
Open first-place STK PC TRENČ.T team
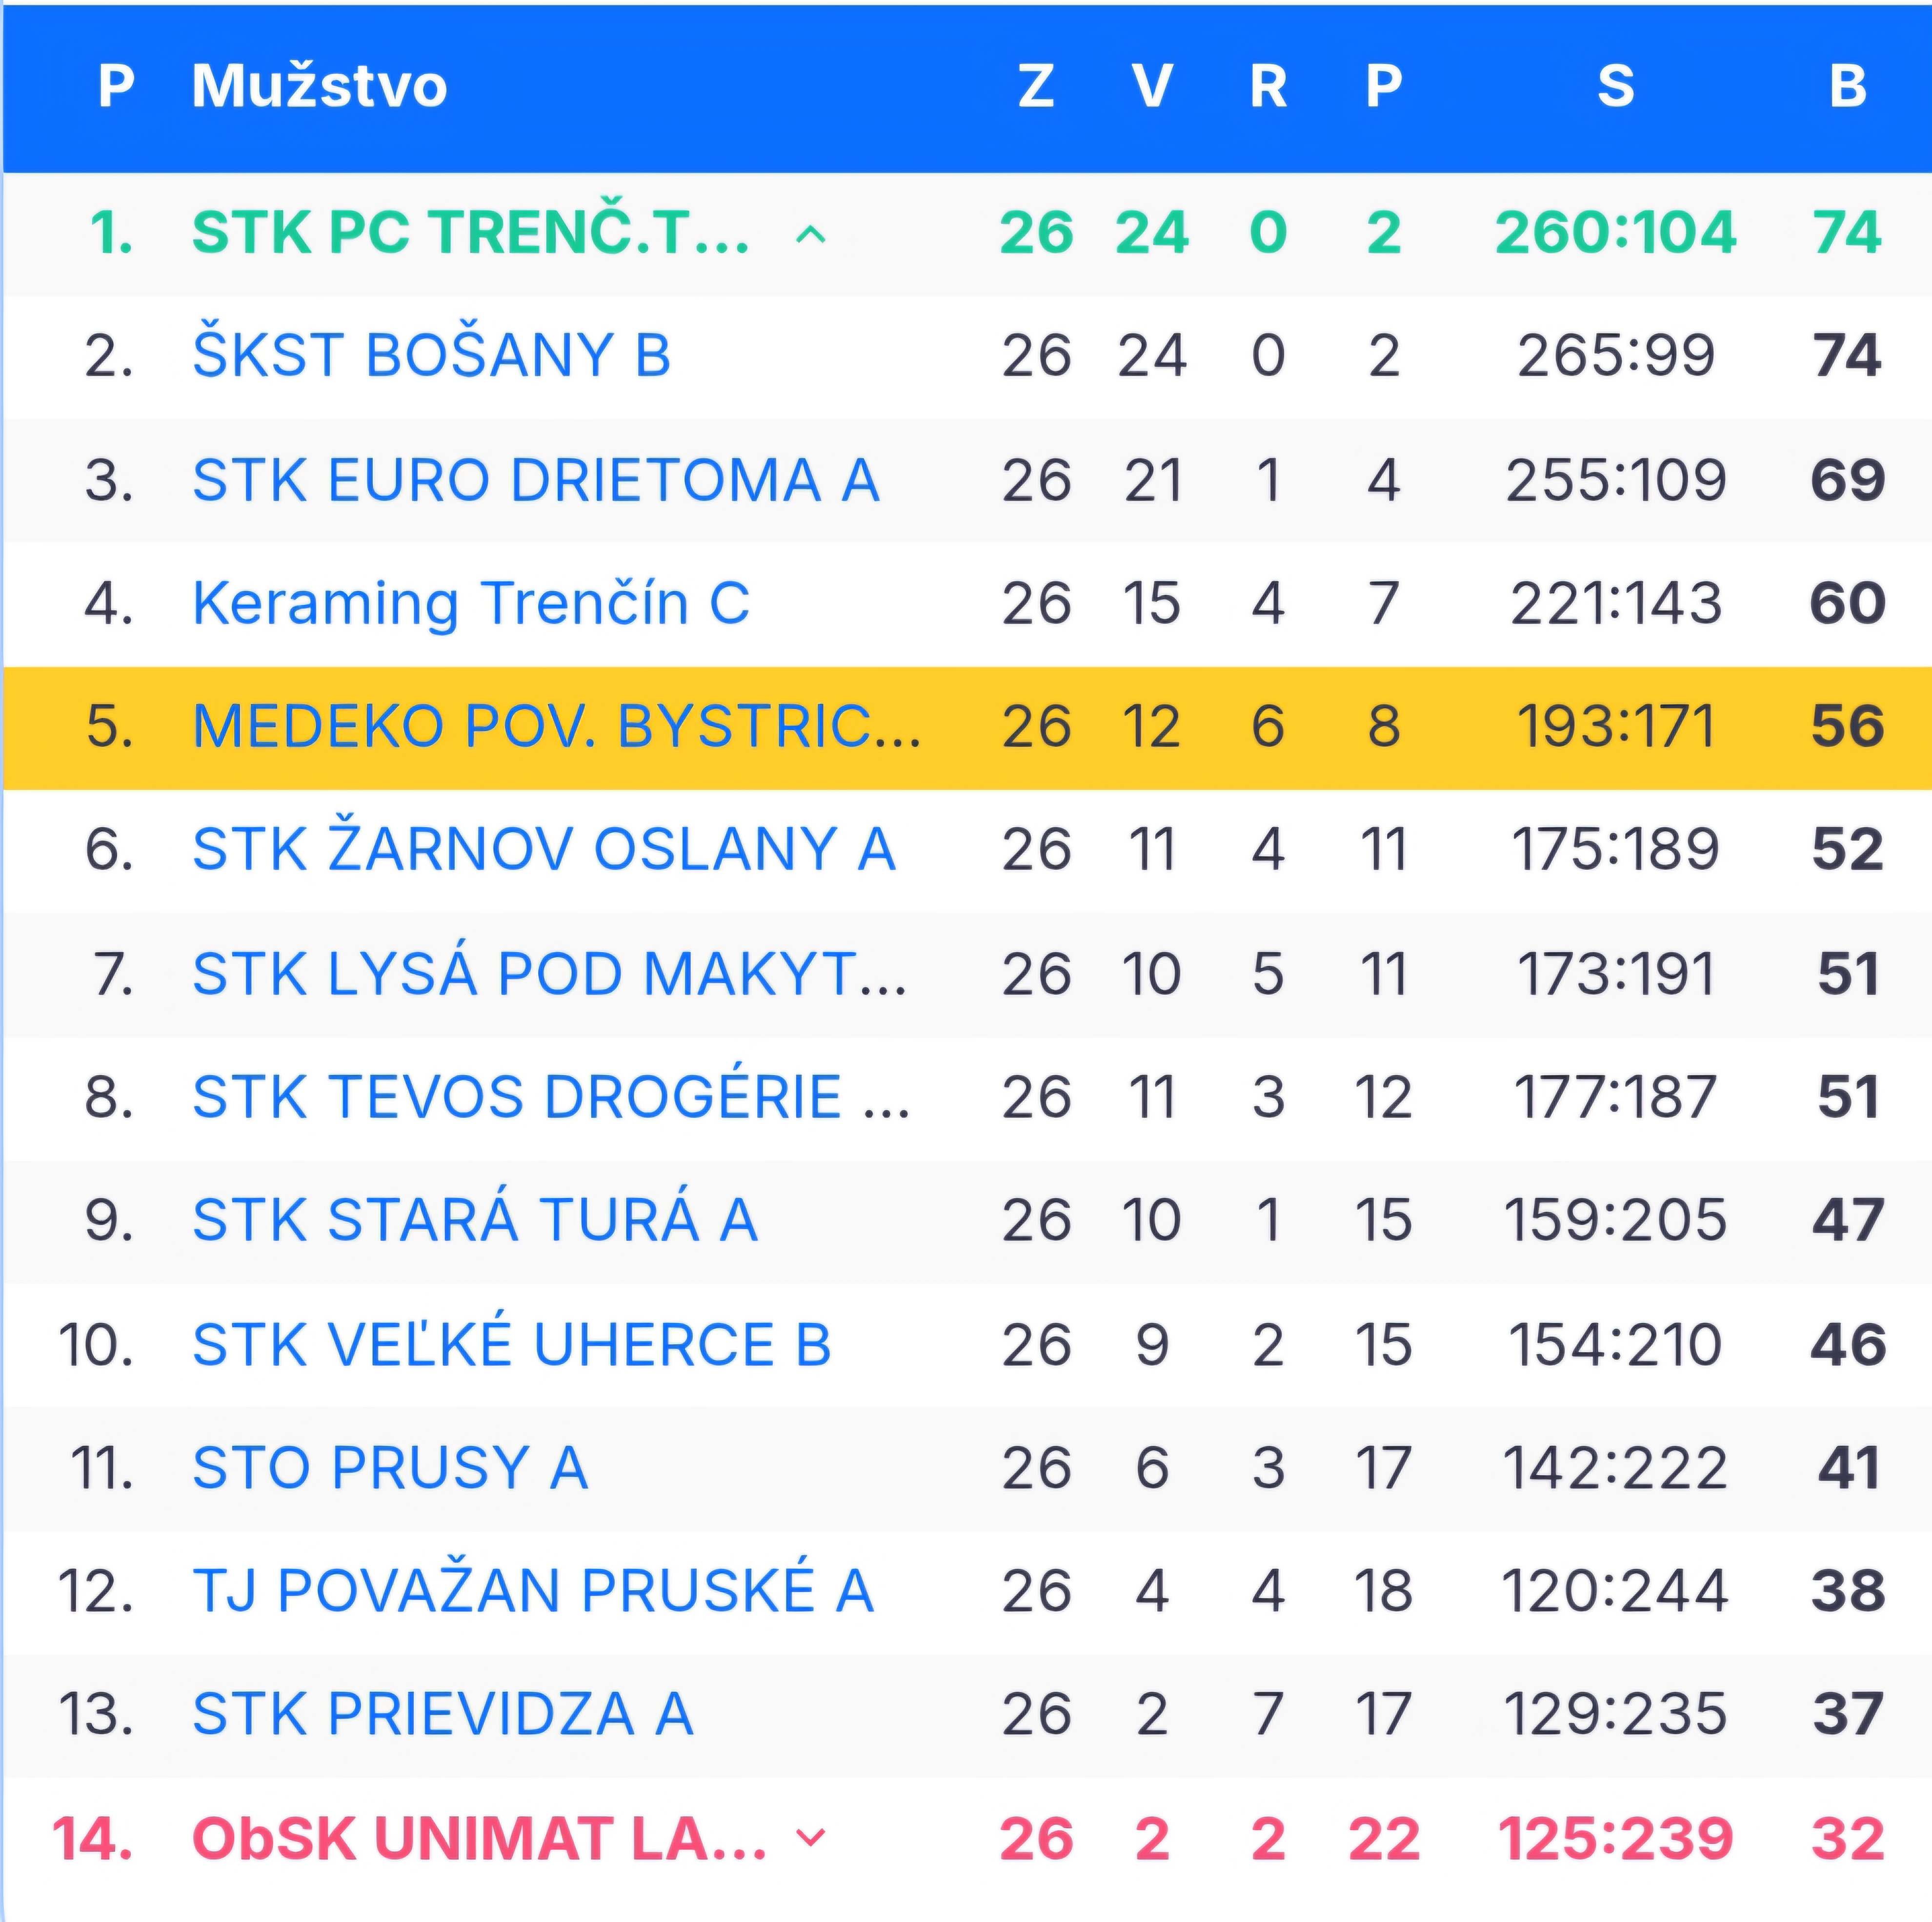(470, 233)
